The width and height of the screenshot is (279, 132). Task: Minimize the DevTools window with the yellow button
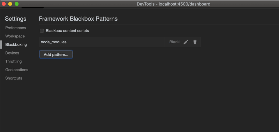(10, 4)
